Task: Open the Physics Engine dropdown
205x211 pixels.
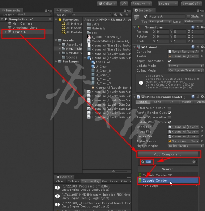Action: click(x=186, y=146)
